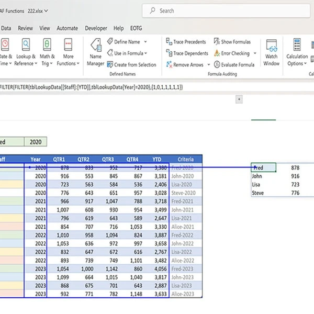The width and height of the screenshot is (314, 314).
Task: Expand the Define Name dropdown
Action: tap(145, 42)
